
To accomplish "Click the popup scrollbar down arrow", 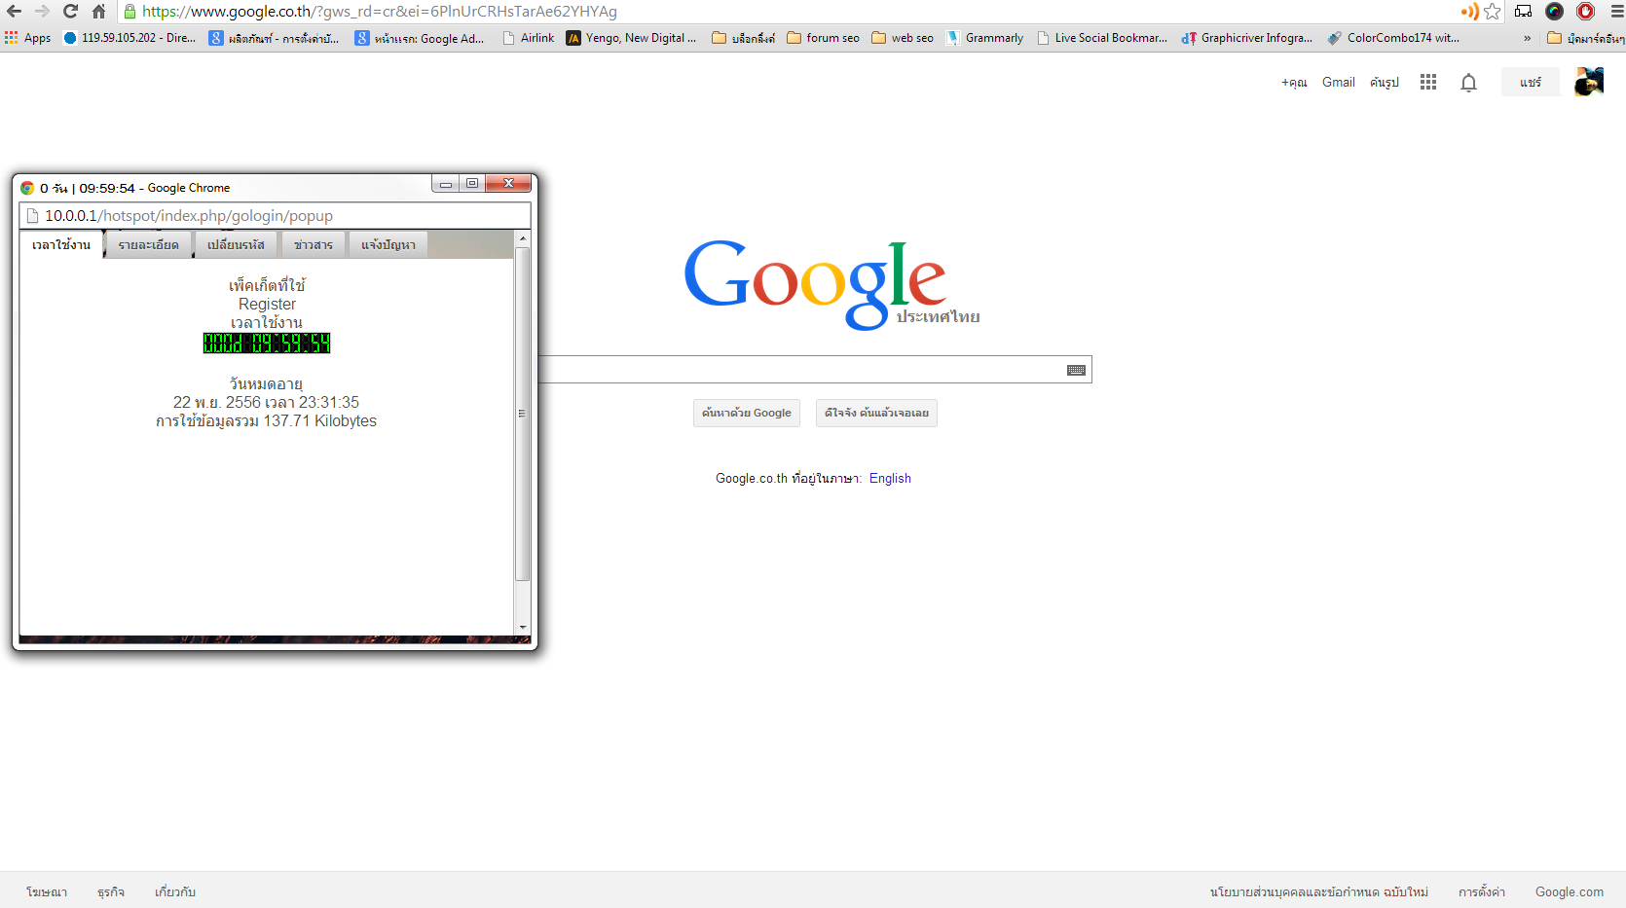I will 523,628.
